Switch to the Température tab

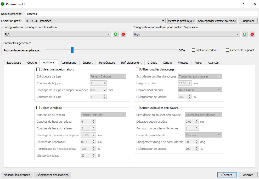[x=107, y=63]
